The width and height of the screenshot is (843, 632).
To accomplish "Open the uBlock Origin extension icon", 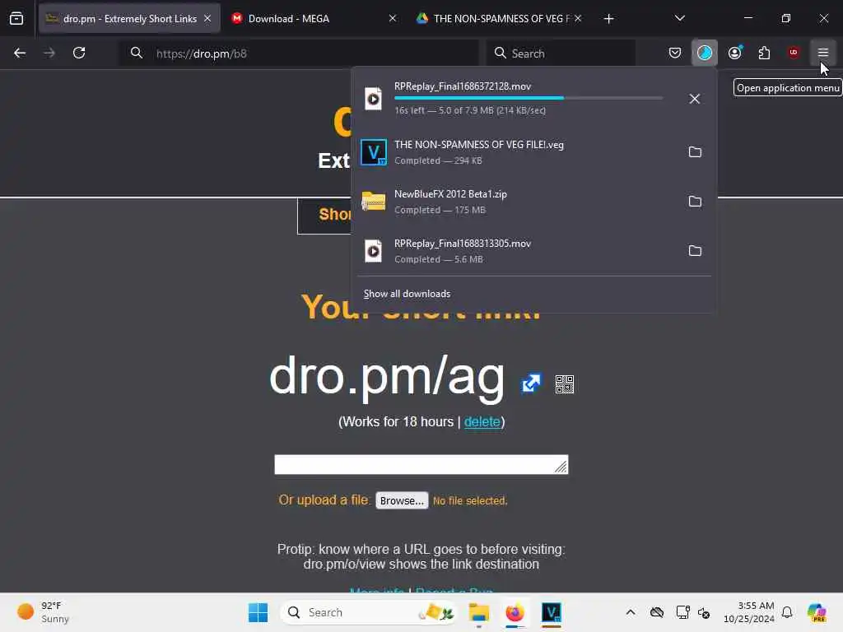I will click(794, 53).
